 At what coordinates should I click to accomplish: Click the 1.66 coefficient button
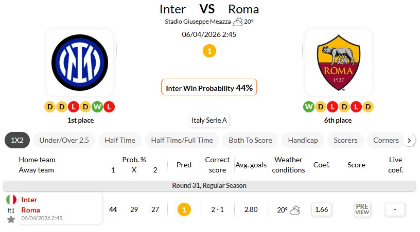point(321,209)
